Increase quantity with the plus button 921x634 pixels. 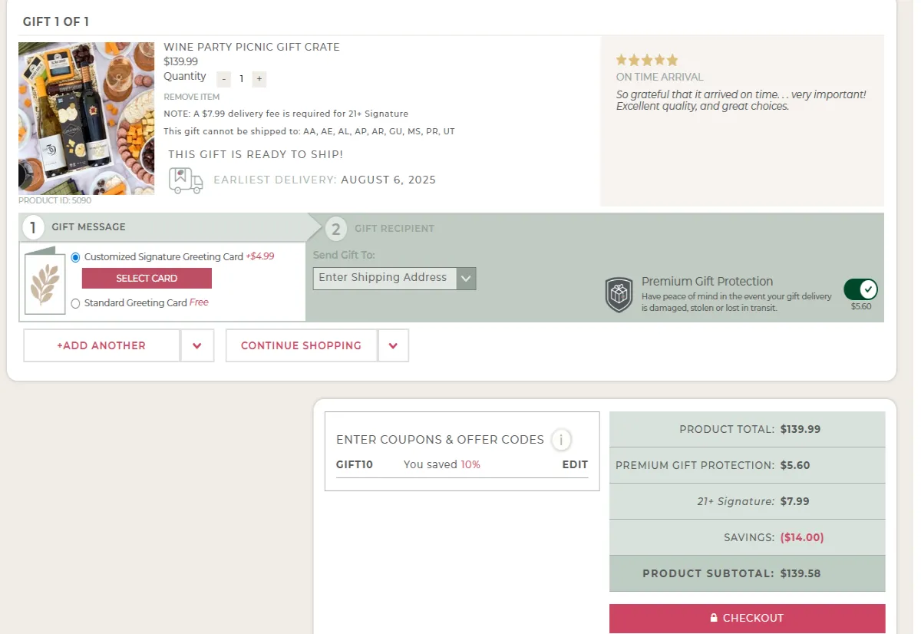[259, 79]
